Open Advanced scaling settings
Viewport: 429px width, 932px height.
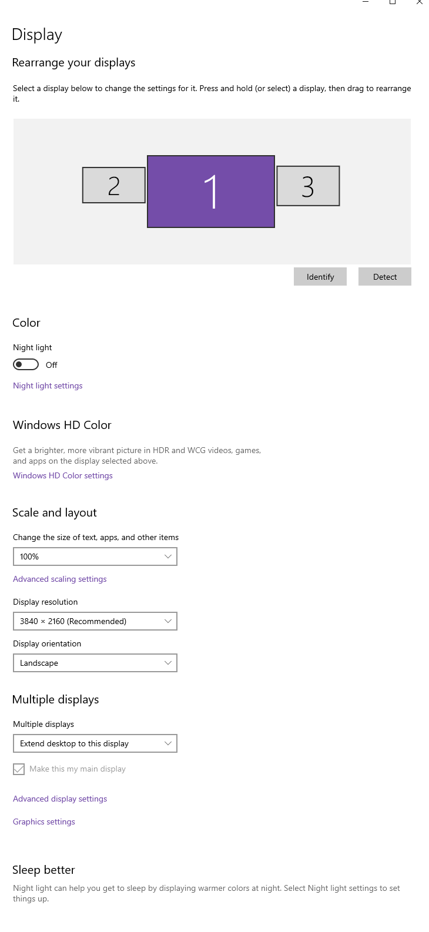point(60,579)
